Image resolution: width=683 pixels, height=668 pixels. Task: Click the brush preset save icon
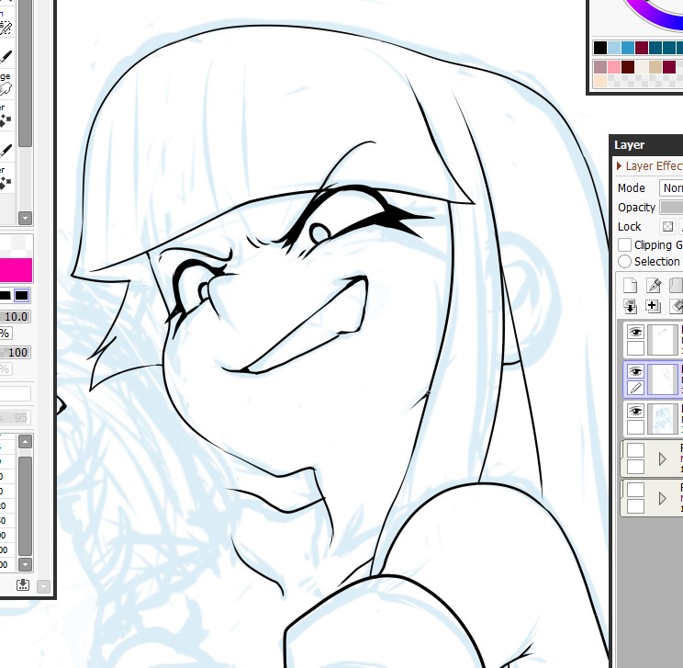[23, 585]
